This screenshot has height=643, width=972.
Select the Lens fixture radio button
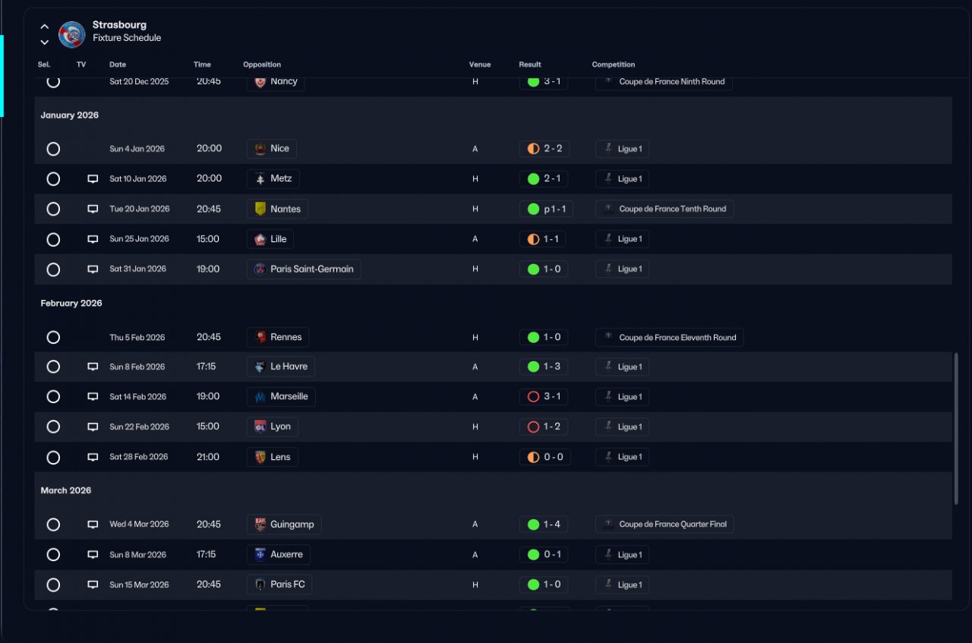point(53,457)
